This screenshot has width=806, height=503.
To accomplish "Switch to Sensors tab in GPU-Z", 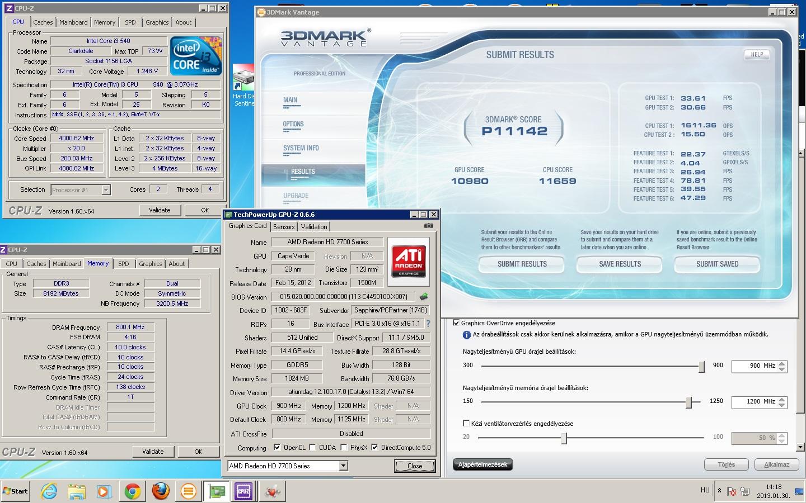I will [284, 227].
